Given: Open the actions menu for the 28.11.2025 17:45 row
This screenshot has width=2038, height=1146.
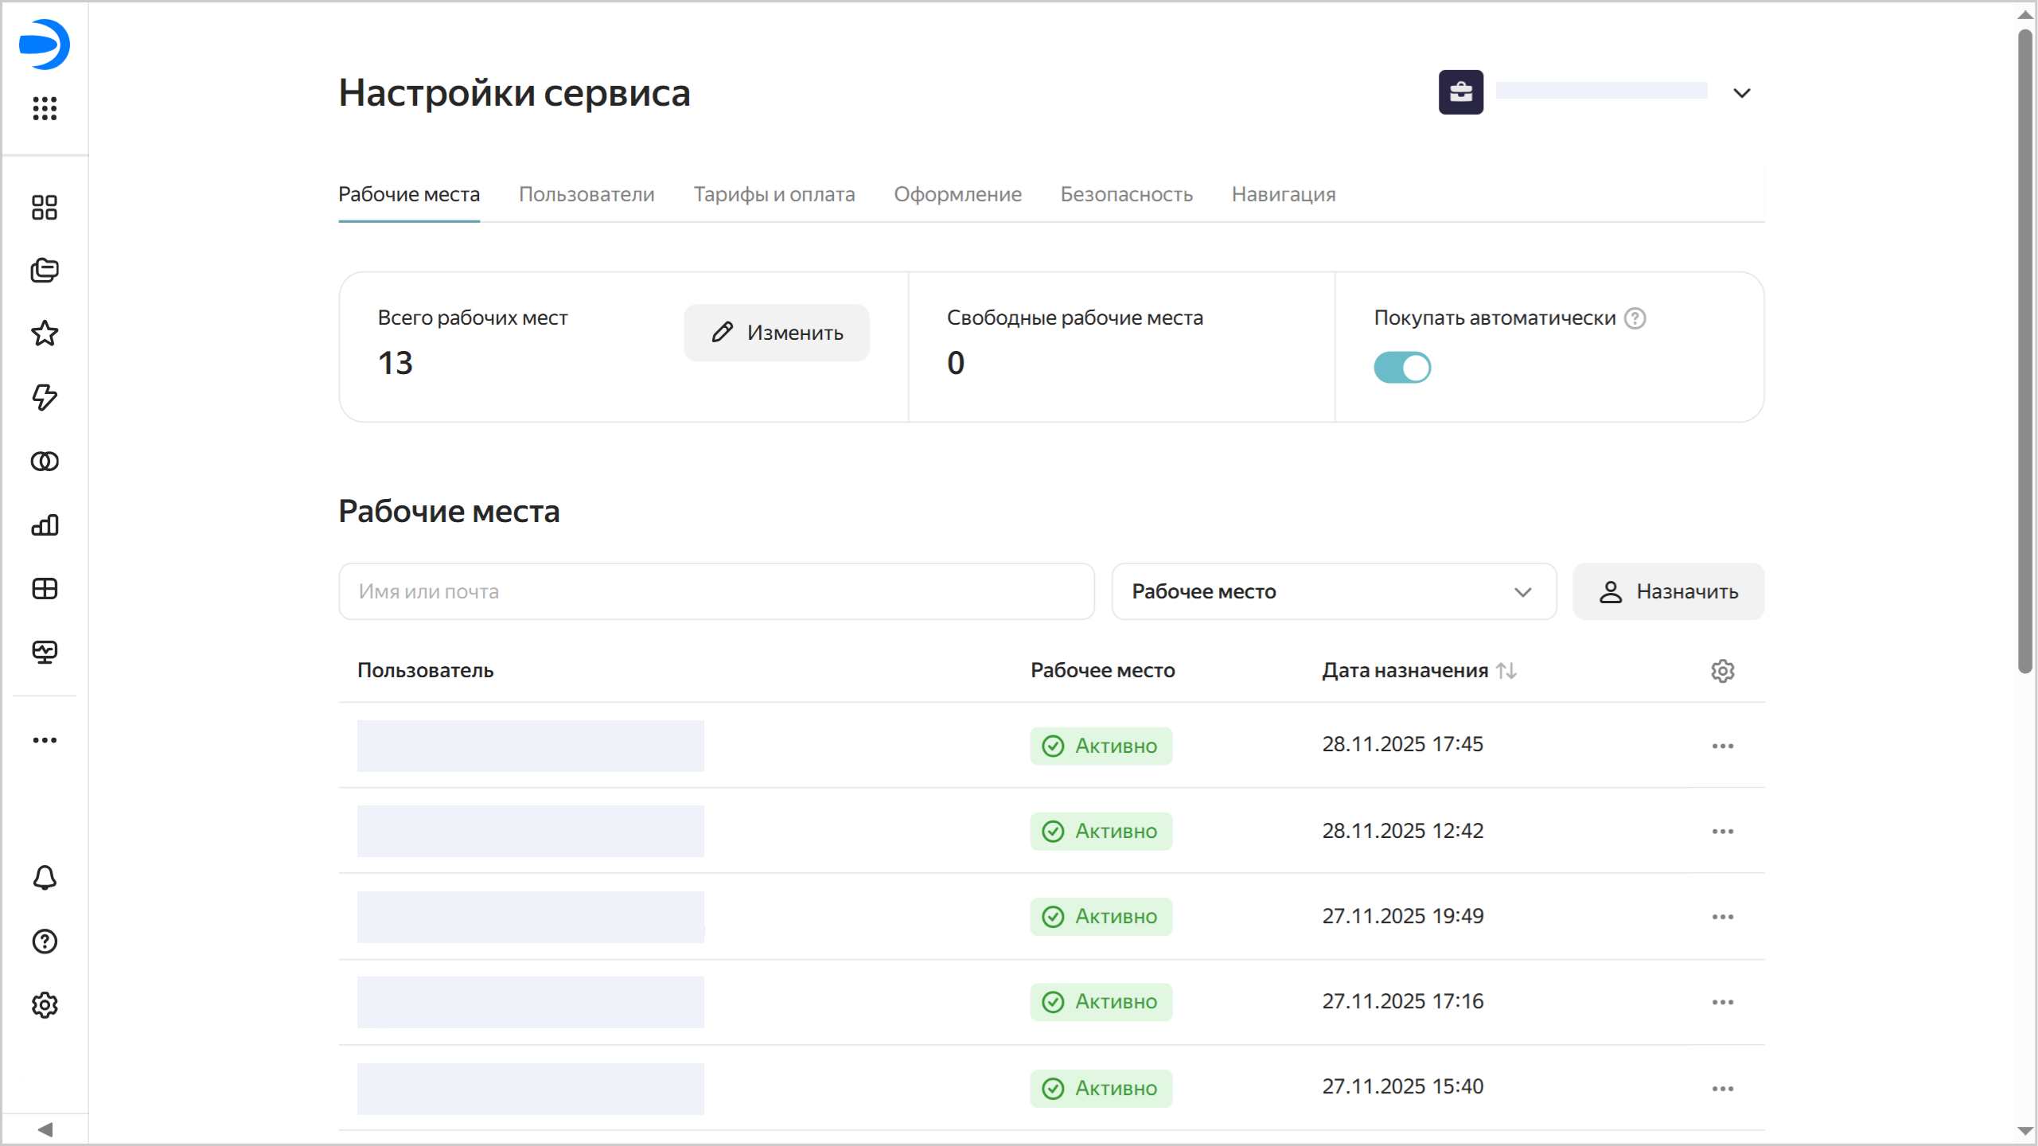Looking at the screenshot, I should [x=1722, y=746].
